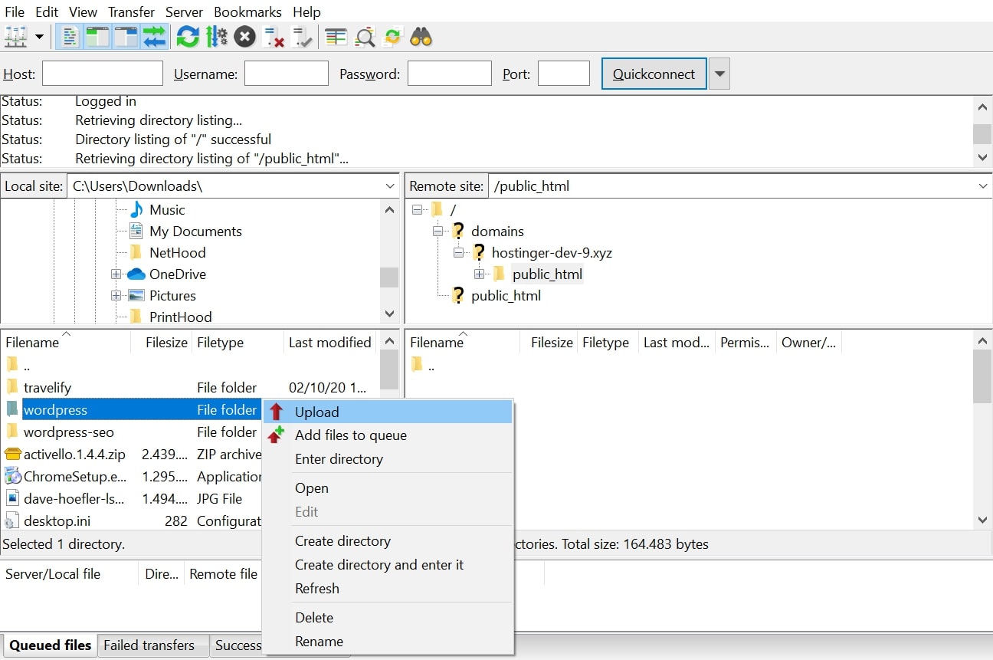Image resolution: width=993 pixels, height=660 pixels.
Task: Select the Music folder in local tree
Action: [167, 209]
